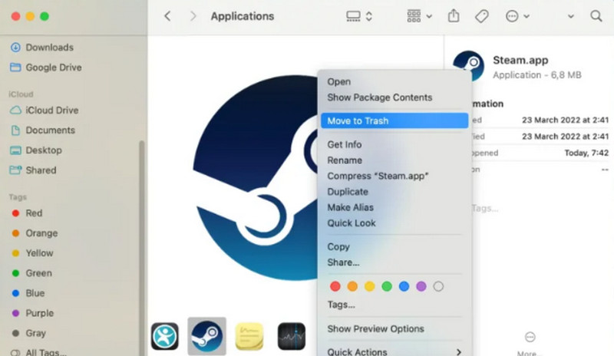Screen dimensions: 614x356
Task: Select the Steam app thumbnail
Action: (206, 336)
